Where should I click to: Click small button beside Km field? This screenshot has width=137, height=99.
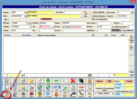tap(52, 27)
